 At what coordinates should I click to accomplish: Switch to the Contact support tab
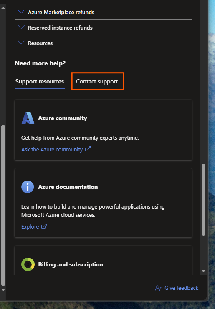(97, 81)
